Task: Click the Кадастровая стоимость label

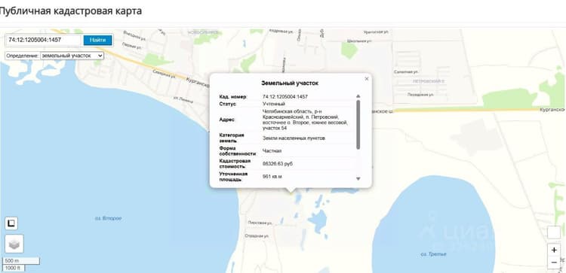Action: 235,164
